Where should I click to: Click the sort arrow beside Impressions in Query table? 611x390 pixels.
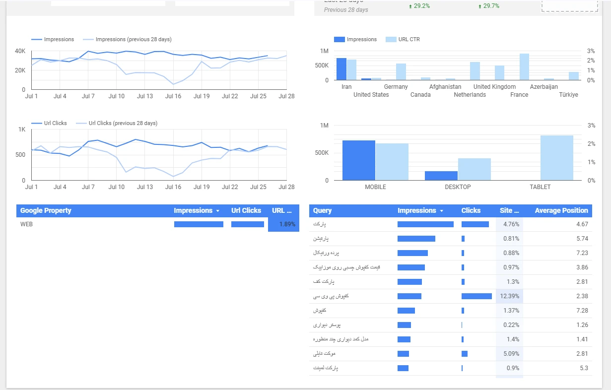[441, 211]
